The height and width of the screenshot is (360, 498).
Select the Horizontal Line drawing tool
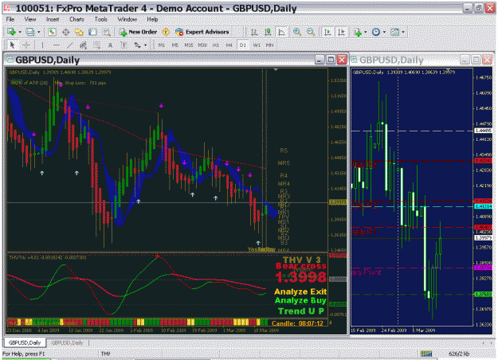coord(57,45)
